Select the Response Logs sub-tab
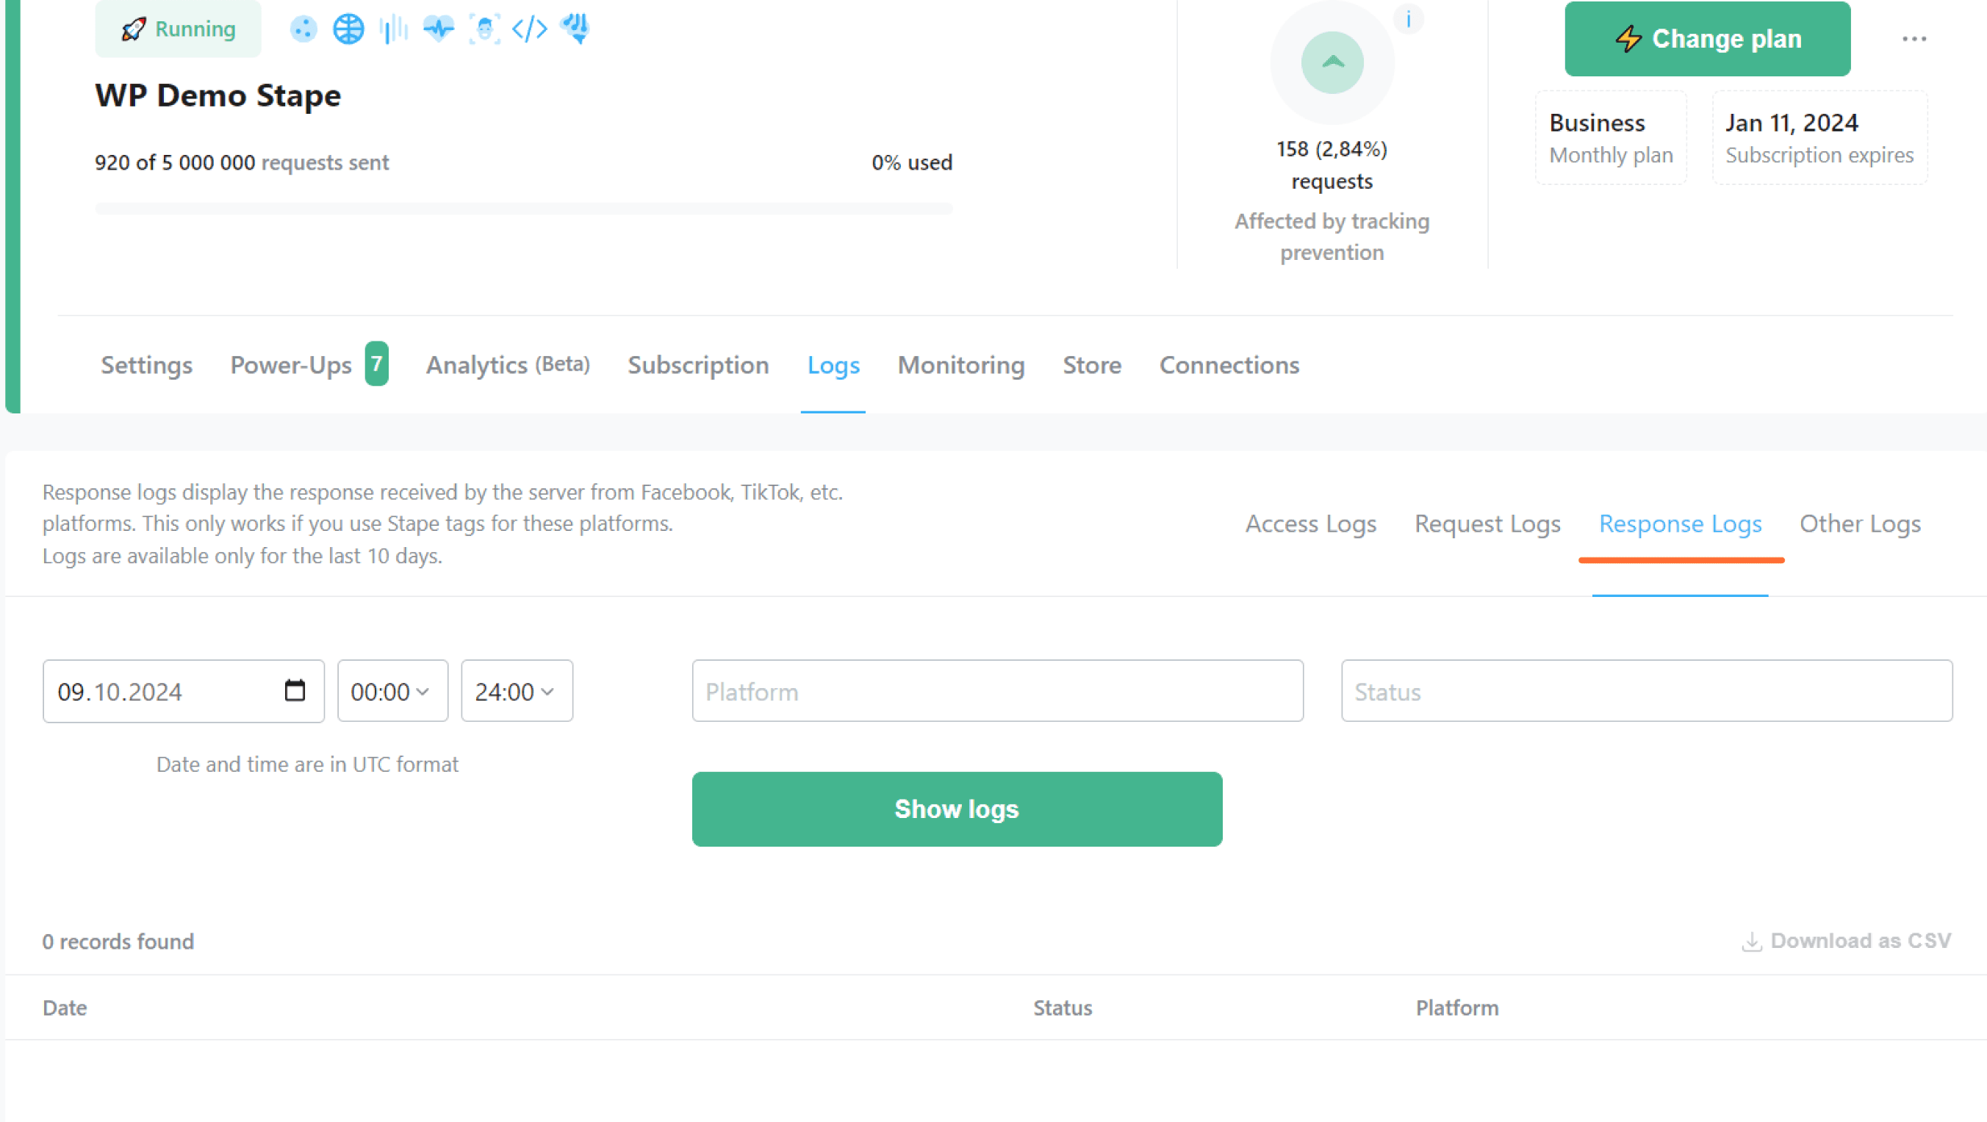Viewport: 1987px width, 1122px height. pos(1680,524)
